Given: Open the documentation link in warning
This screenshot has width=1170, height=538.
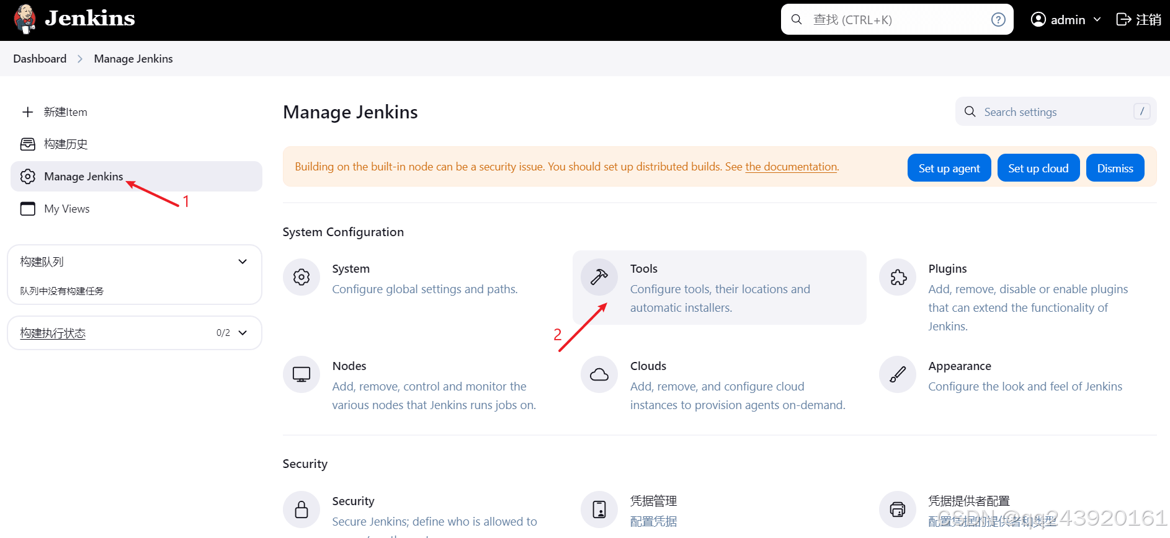Looking at the screenshot, I should [791, 167].
